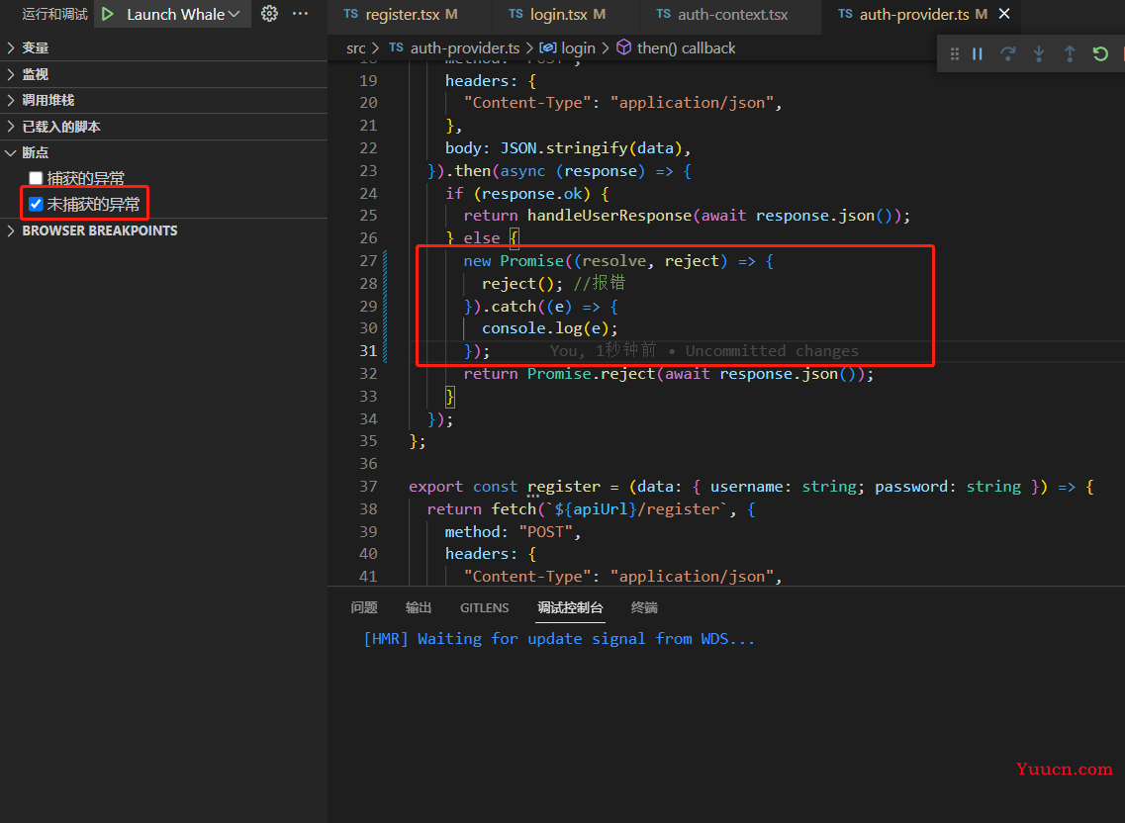Disable uncaught exceptions breakpoint checkbox
This screenshot has height=823, width=1125.
click(x=36, y=205)
